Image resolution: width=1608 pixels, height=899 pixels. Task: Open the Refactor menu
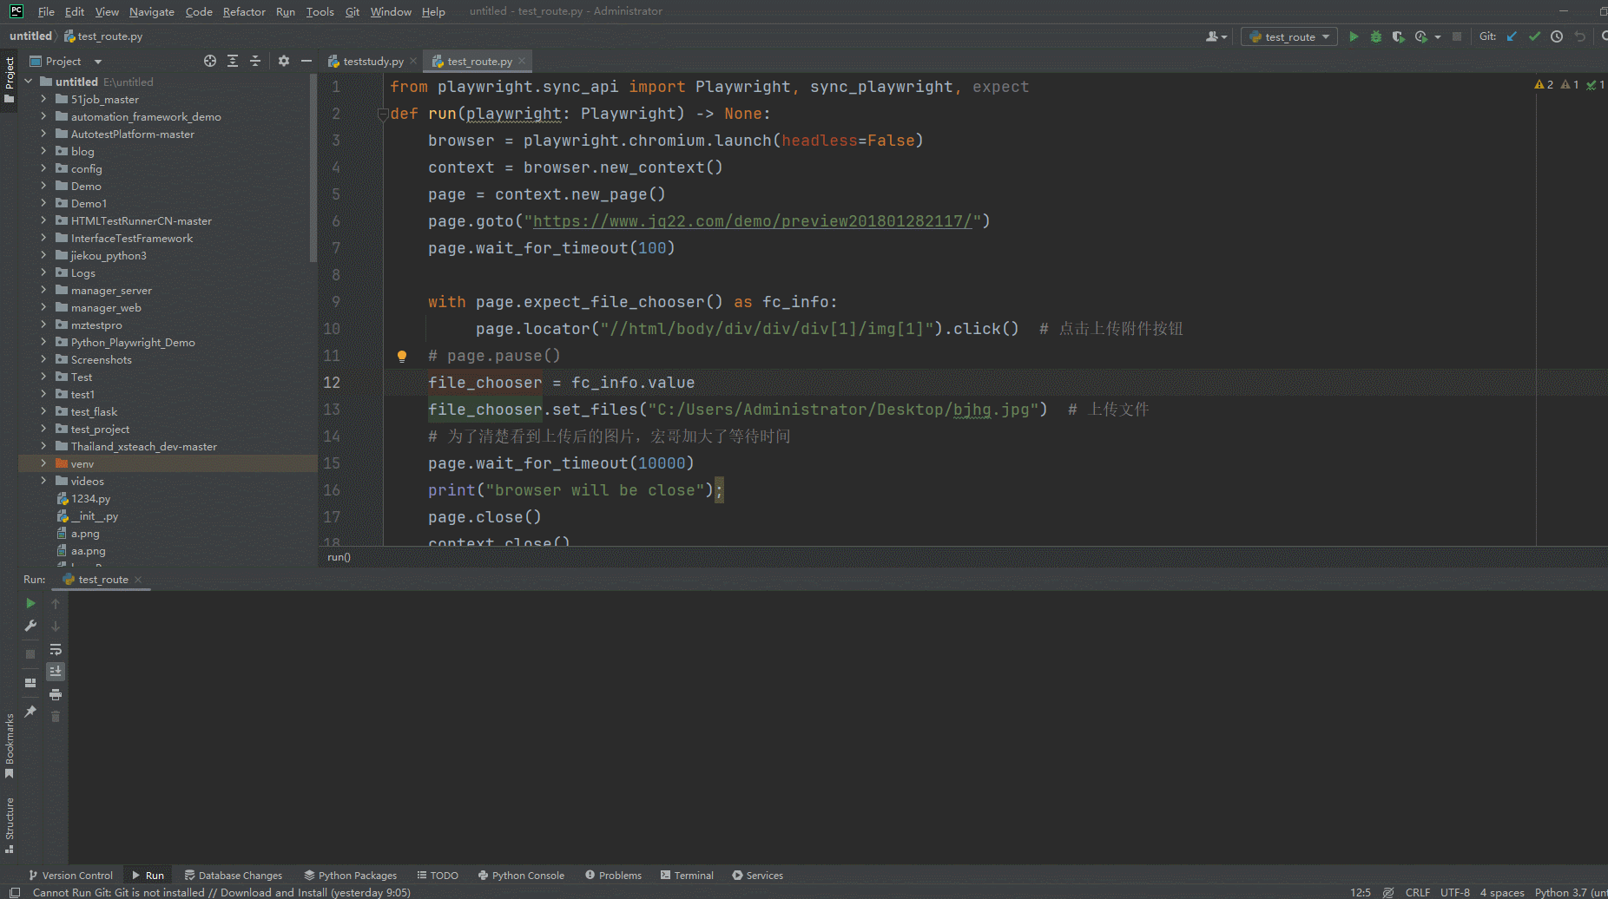(x=244, y=11)
